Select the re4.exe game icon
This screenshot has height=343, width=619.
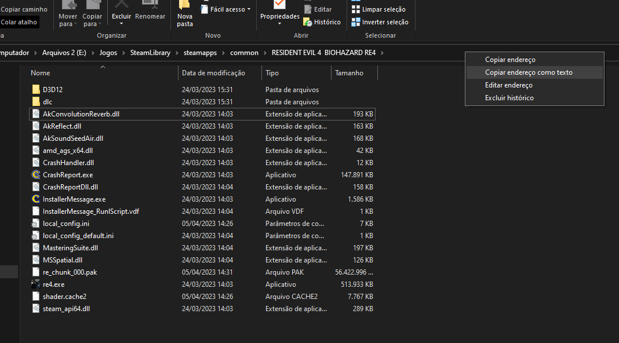click(x=36, y=284)
